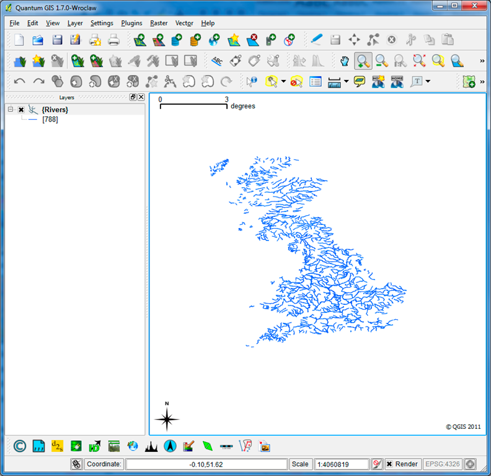Open an existing project with the folder icon
Viewport: 491px width, 476px height.
point(38,40)
